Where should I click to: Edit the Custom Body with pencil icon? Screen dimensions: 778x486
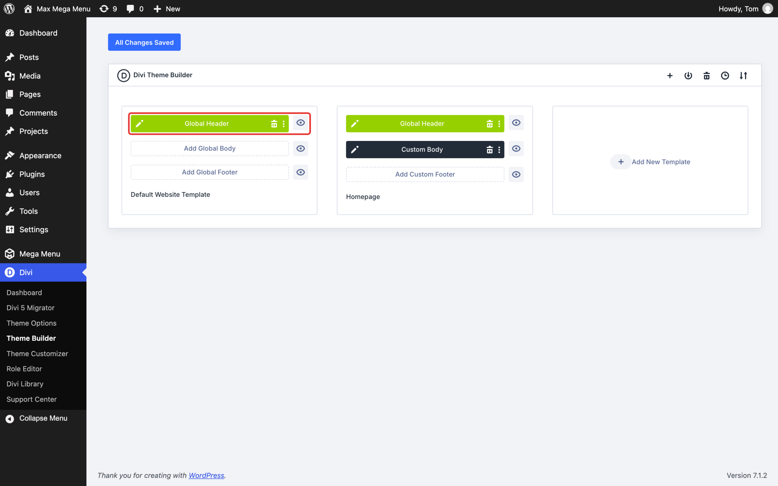point(355,149)
